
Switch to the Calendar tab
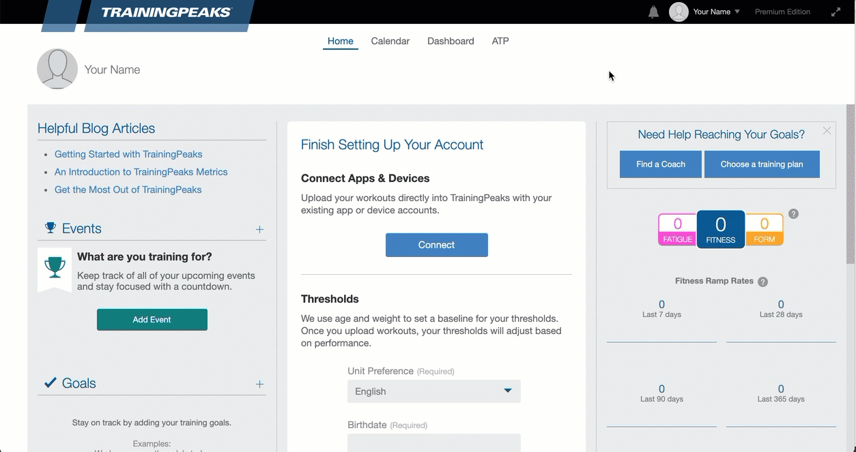390,41
